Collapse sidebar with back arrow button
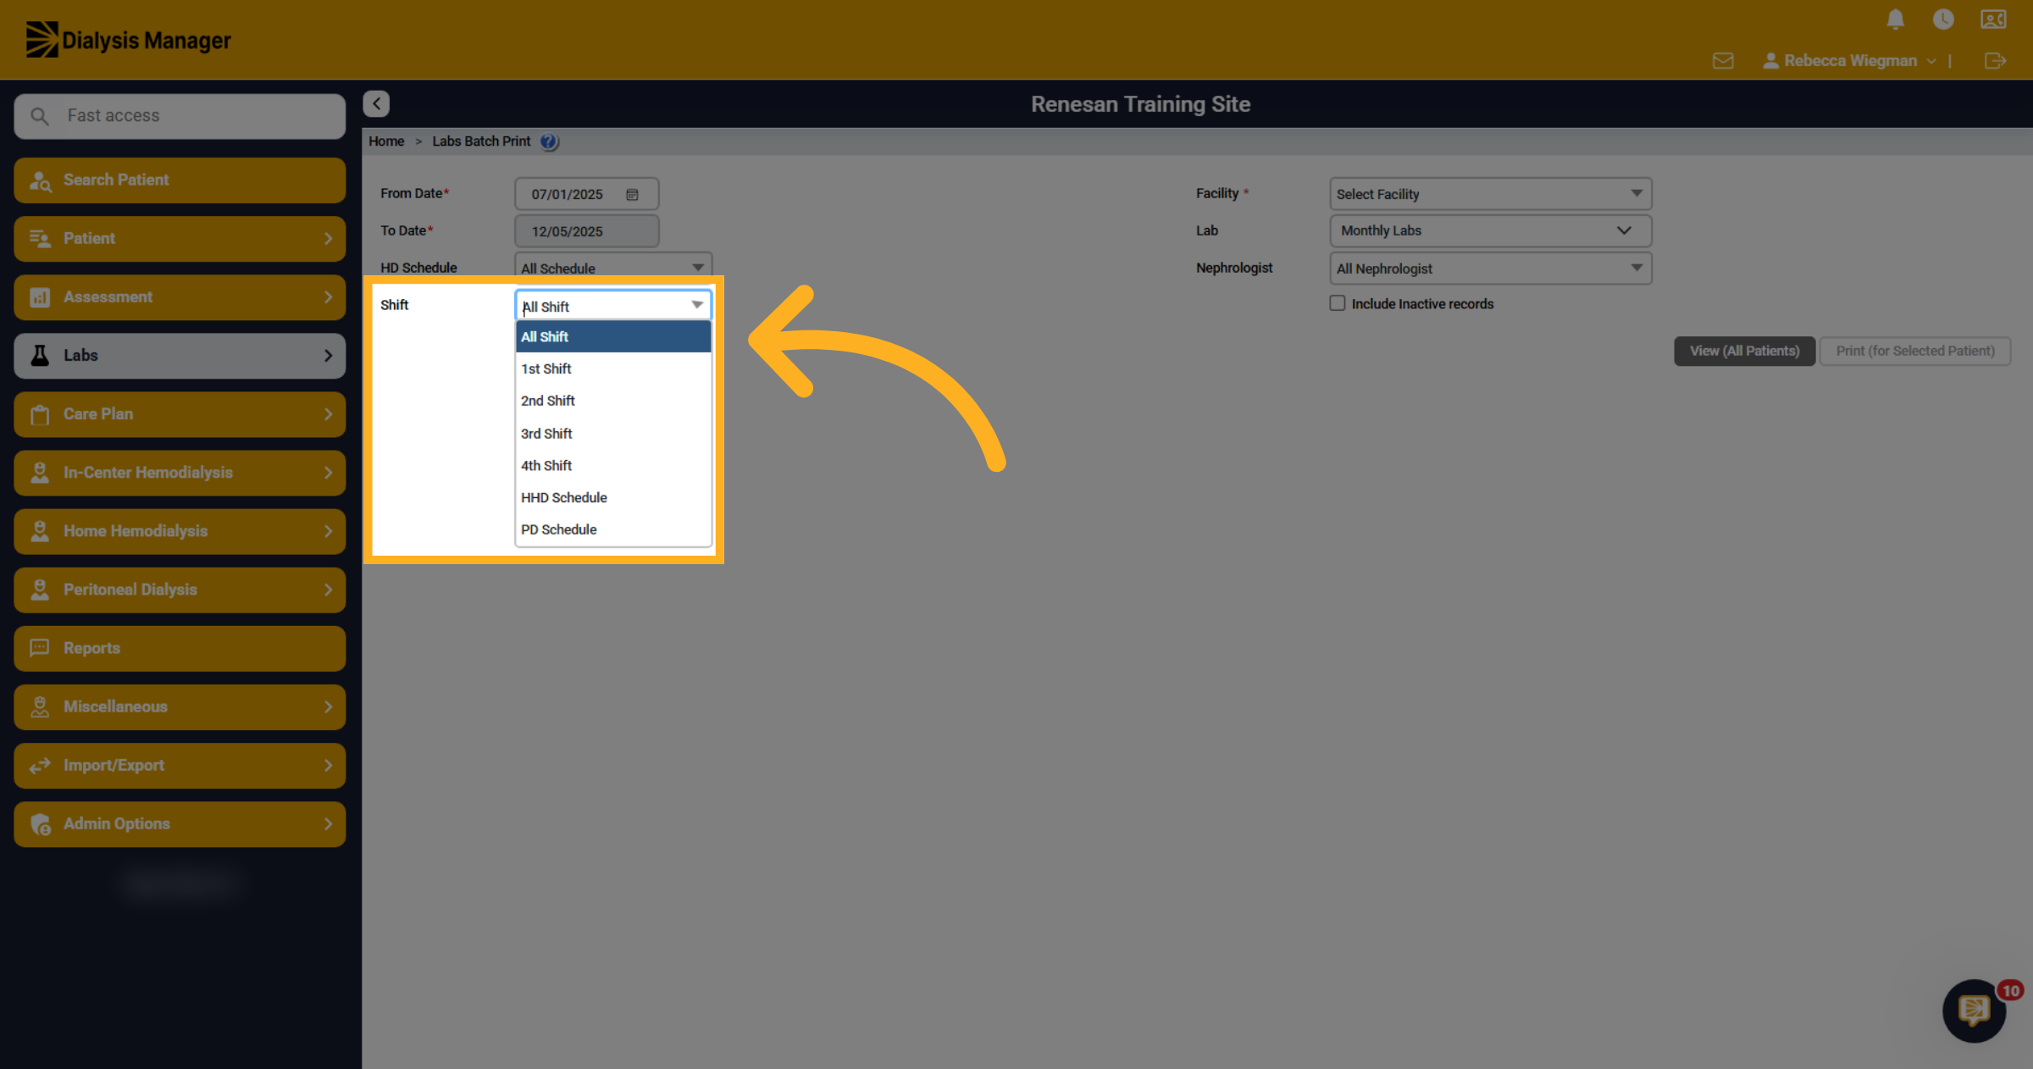 [x=376, y=103]
